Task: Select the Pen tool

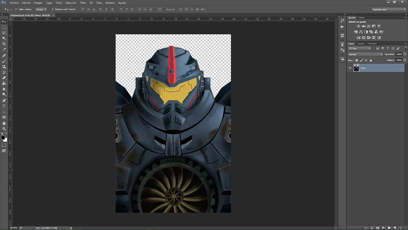Action: (4, 100)
